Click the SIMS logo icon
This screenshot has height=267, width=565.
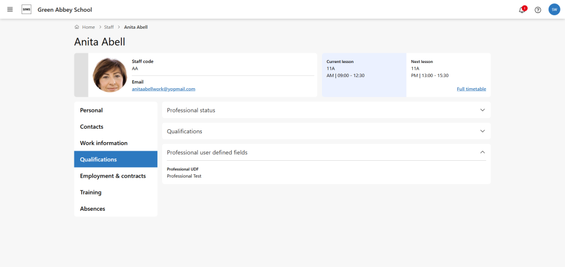point(27,10)
